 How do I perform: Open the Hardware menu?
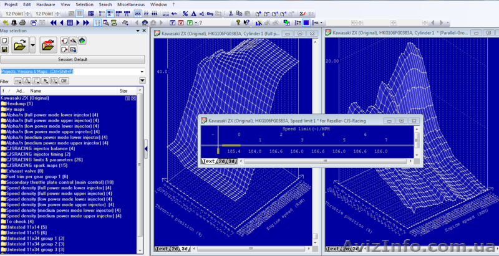[46, 4]
